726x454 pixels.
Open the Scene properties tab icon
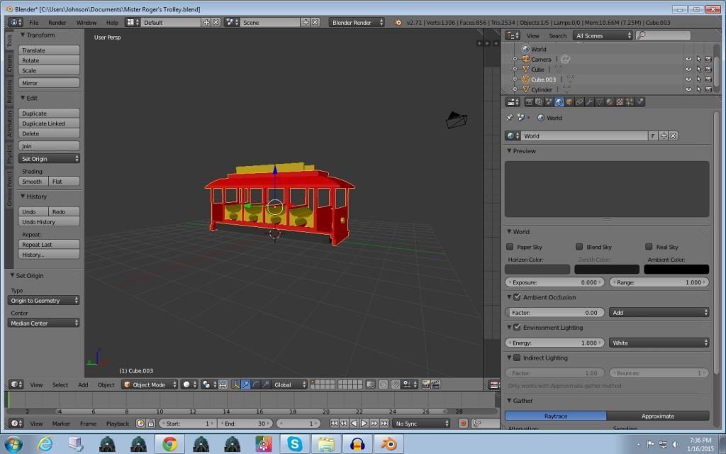tap(549, 102)
